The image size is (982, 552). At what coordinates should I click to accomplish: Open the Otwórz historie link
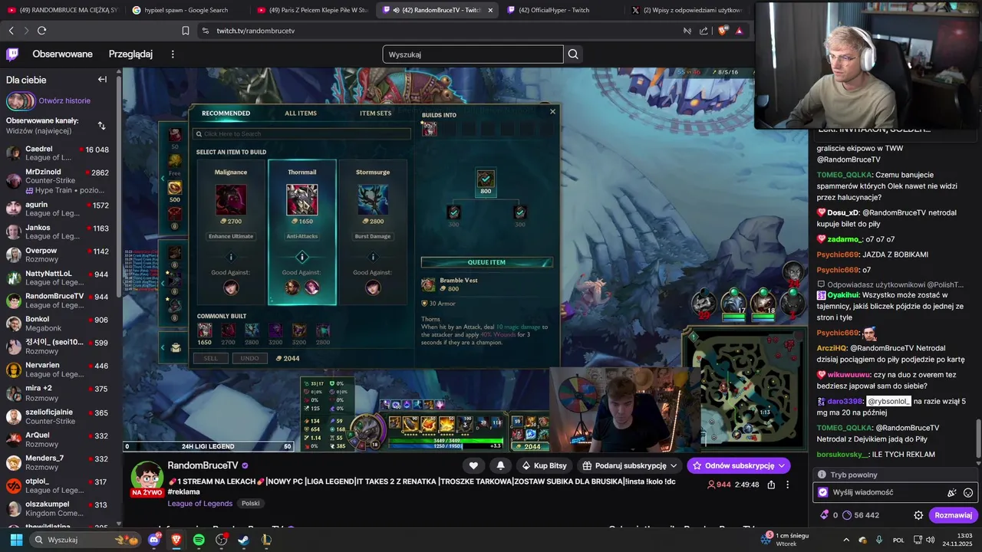click(x=64, y=100)
